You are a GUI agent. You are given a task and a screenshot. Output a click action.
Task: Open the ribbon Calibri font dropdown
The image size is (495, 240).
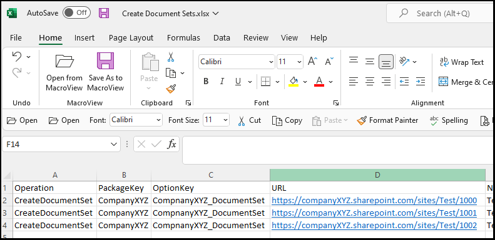[x=271, y=62]
